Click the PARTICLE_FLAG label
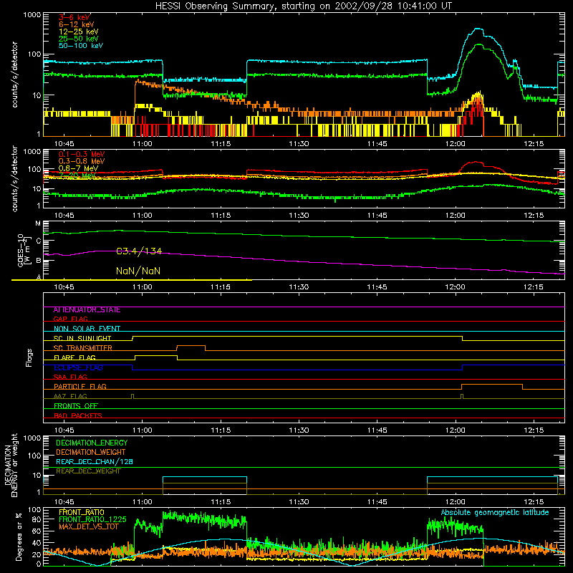The height and width of the screenshot is (573, 573). [80, 387]
